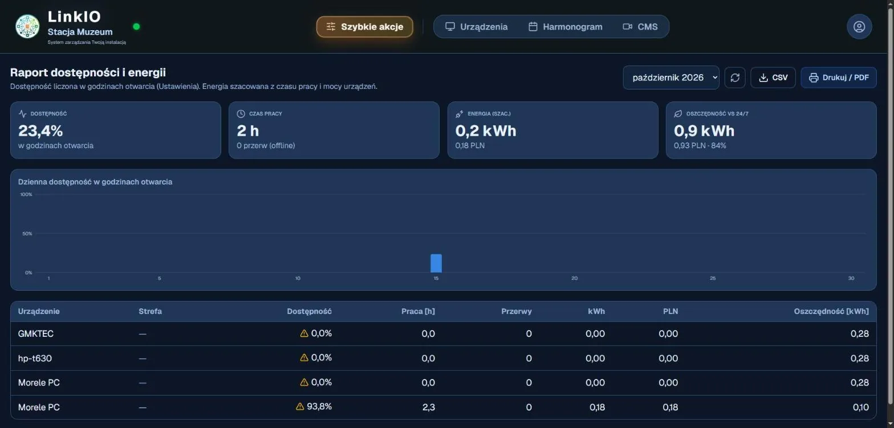The width and height of the screenshot is (894, 428).
Task: Click the warning icon in GMKTEC row
Action: (x=304, y=333)
